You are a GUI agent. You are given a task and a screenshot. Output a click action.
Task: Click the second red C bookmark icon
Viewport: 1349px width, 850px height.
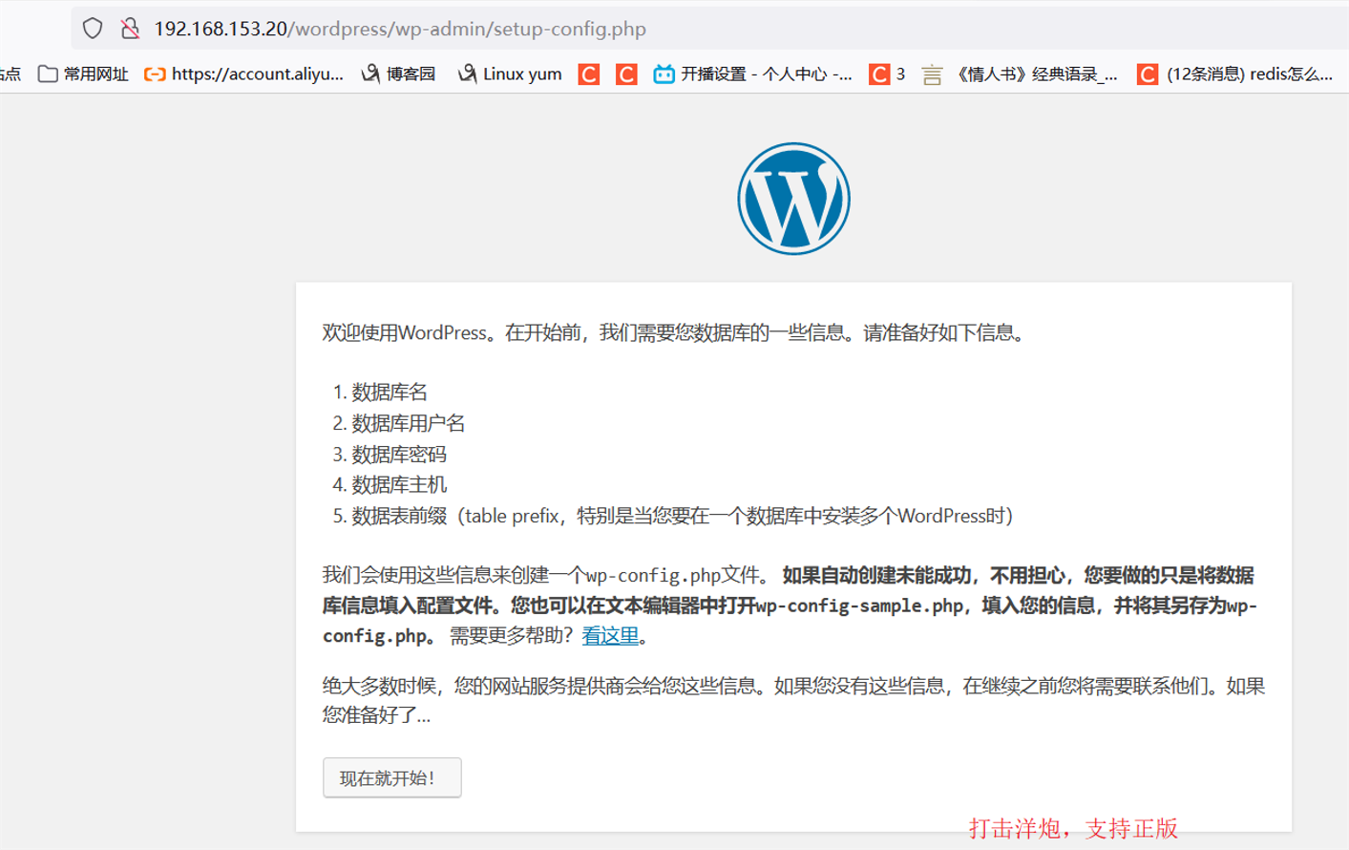626,74
